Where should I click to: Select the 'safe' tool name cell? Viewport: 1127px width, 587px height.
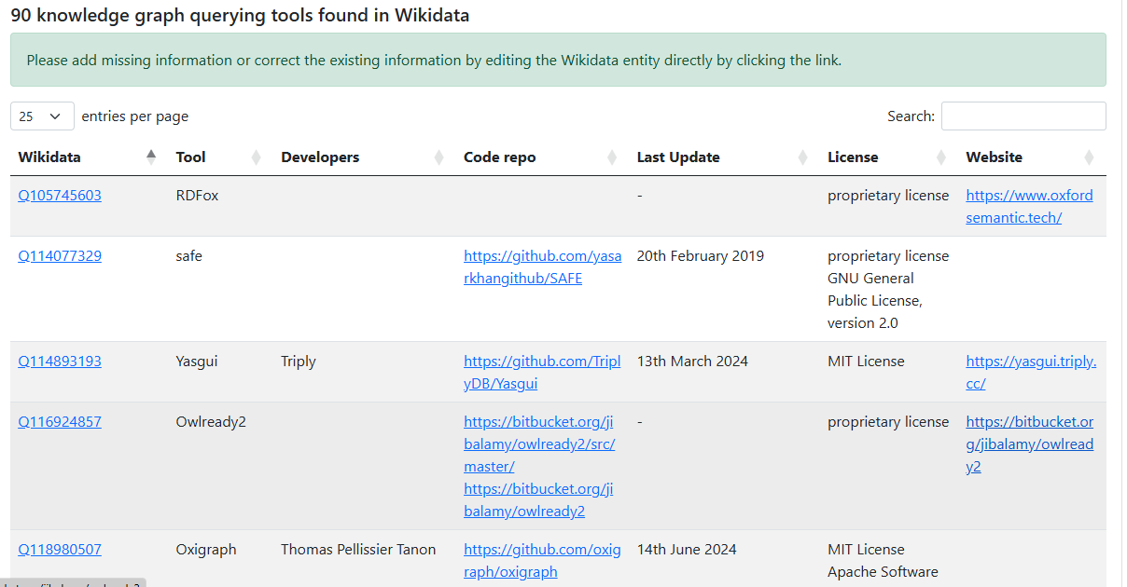[x=188, y=256]
